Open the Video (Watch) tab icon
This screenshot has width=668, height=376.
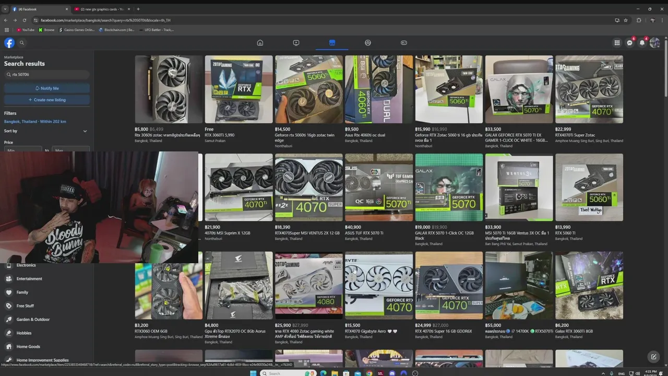tap(296, 43)
